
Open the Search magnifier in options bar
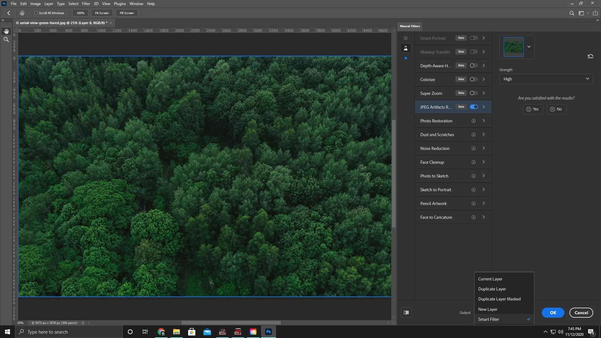pyautogui.click(x=572, y=13)
